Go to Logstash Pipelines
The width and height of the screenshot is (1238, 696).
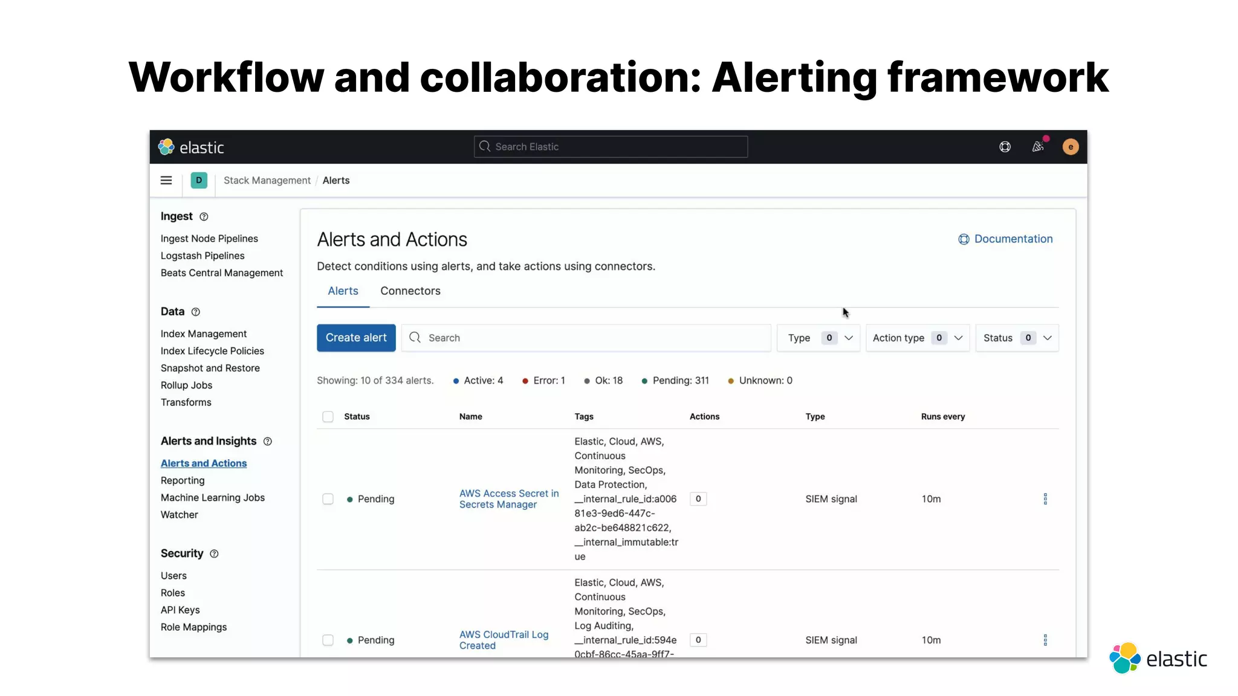tap(203, 256)
